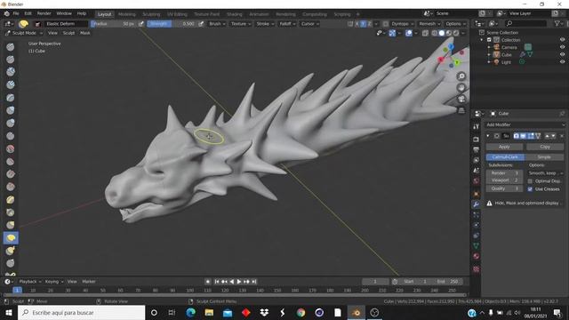Open the Brush dropdown
The height and width of the screenshot is (320, 569).
[x=217, y=24]
